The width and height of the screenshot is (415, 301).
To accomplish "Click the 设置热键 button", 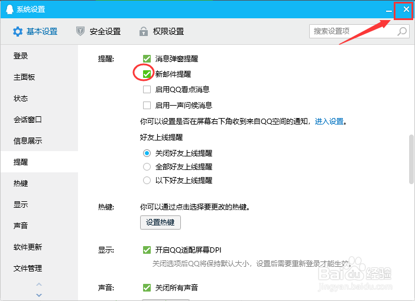I will [160, 223].
